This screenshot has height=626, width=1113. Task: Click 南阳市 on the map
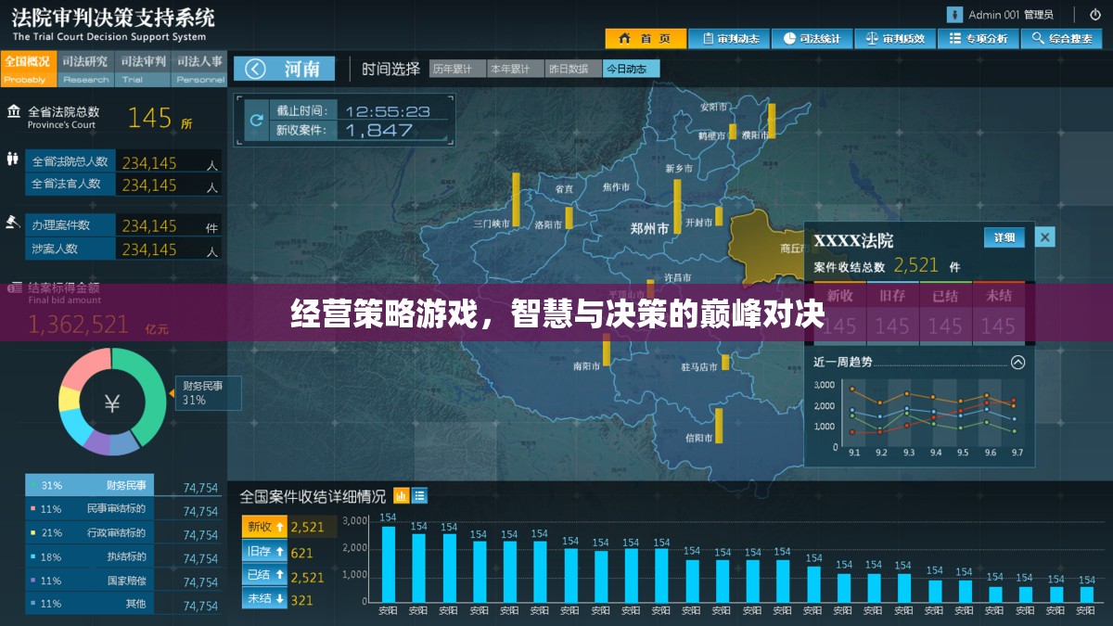[x=587, y=366]
